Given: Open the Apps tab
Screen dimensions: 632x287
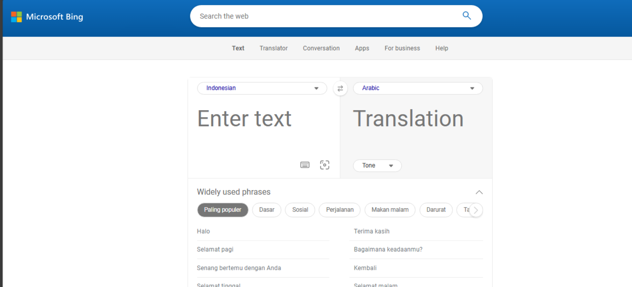Looking at the screenshot, I should pyautogui.click(x=362, y=48).
